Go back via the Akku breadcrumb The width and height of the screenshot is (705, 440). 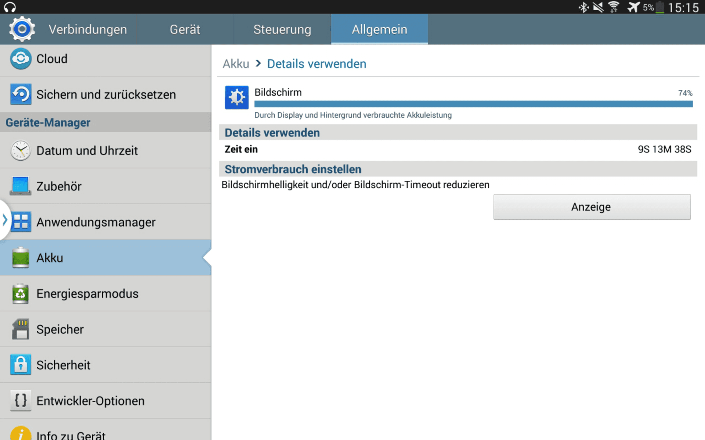236,64
